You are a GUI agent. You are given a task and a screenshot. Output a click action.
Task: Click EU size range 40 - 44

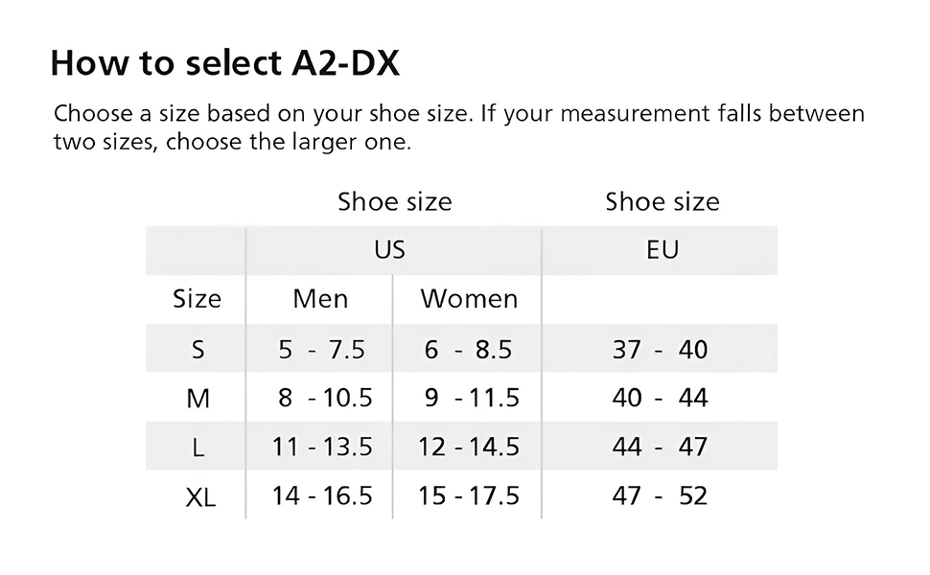pyautogui.click(x=660, y=398)
